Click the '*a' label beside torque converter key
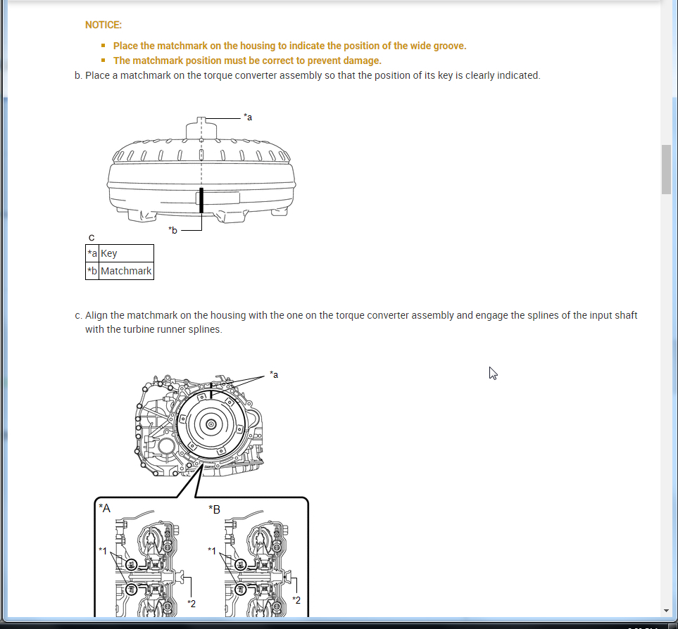 [248, 117]
